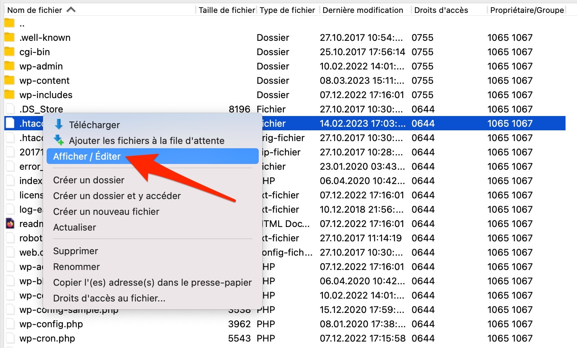Click the 8196 file size value
The height and width of the screenshot is (348, 577).
pos(239,109)
